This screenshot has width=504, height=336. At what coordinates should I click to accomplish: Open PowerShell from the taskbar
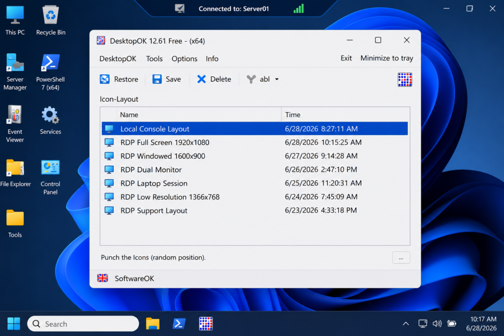click(179, 324)
